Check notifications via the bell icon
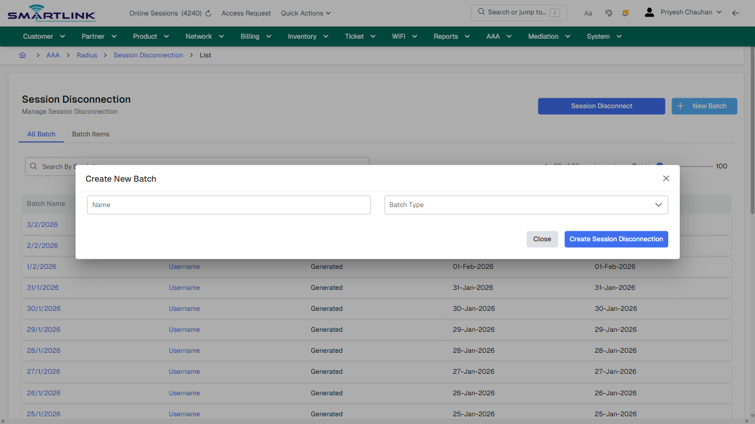 point(625,13)
